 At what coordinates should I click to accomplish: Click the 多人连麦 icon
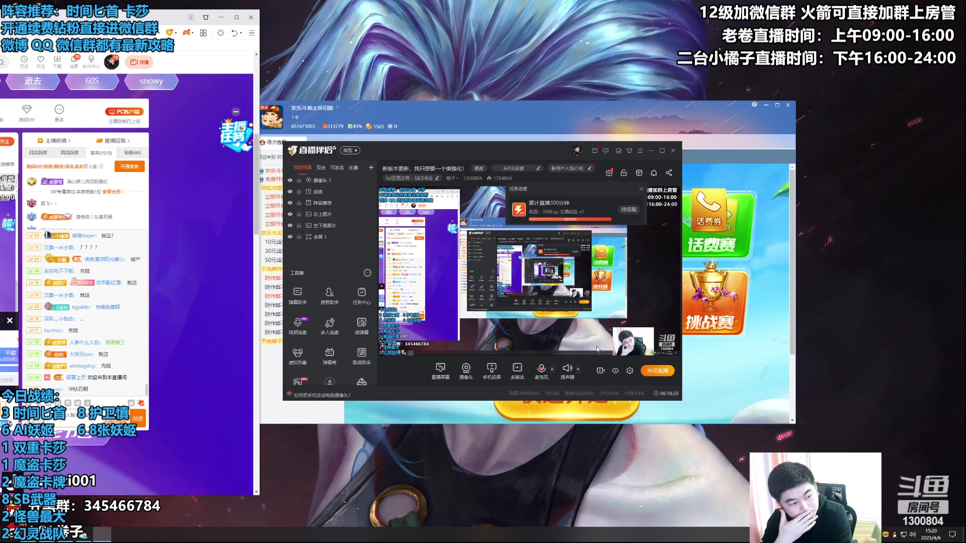click(330, 325)
